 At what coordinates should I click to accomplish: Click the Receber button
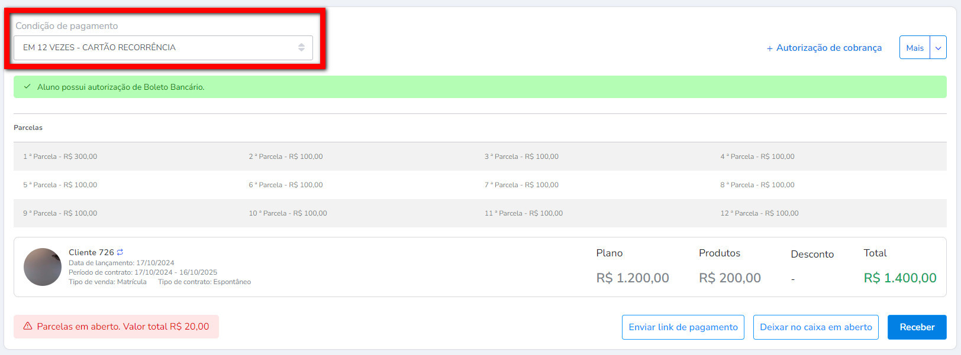pyautogui.click(x=917, y=327)
